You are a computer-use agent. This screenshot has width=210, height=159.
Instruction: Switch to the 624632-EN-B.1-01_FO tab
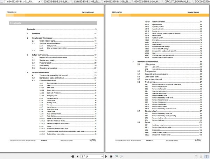coord(21,2)
